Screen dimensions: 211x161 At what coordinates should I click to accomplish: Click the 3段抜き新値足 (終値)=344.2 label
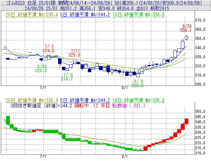pyautogui.click(x=41, y=105)
